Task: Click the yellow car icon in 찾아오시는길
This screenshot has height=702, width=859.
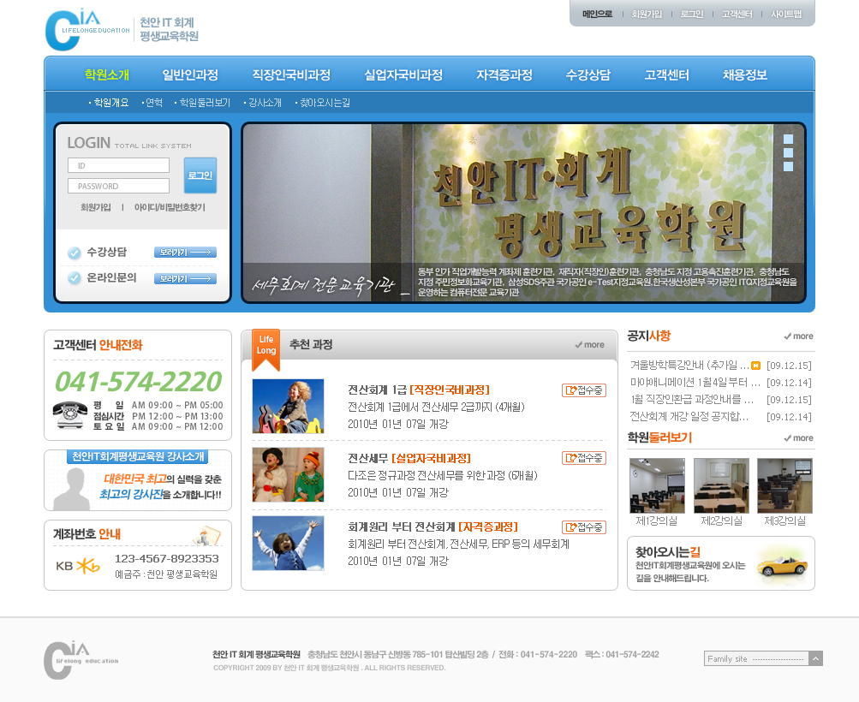Action: point(782,565)
